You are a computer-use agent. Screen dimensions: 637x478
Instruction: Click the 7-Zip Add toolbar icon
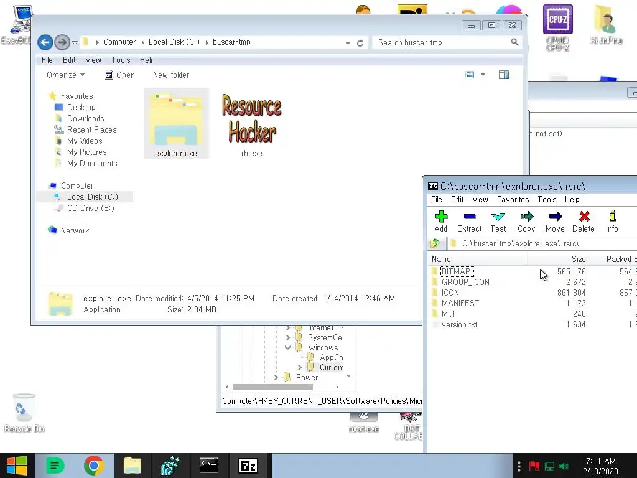(441, 221)
